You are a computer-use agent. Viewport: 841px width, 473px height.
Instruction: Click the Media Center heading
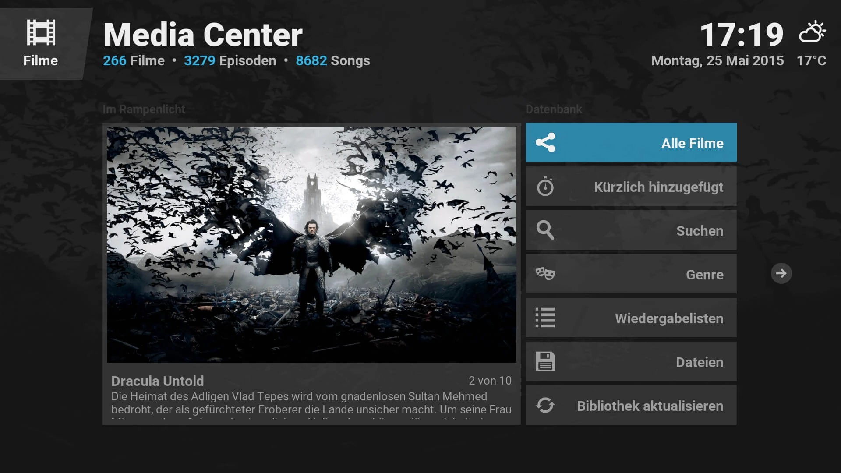coord(203,35)
